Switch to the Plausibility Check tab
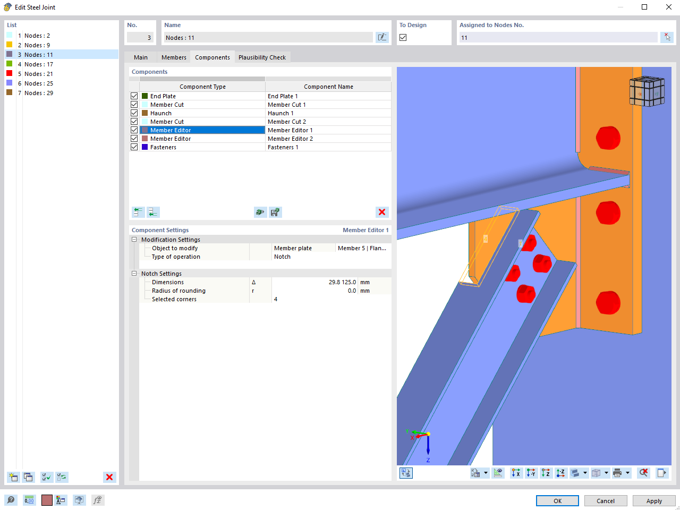This screenshot has height=510, width=680. click(x=262, y=57)
